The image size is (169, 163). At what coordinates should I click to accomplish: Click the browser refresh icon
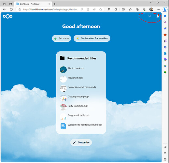point(11,9)
